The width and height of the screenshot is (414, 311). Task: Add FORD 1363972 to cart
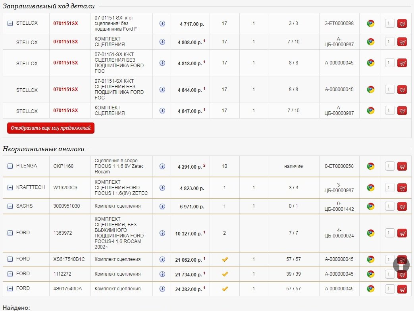coord(402,233)
